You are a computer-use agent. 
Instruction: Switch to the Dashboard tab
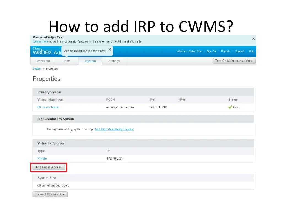click(42, 61)
